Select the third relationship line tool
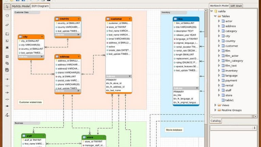The width and height of the screenshot is (261, 147). (7, 93)
